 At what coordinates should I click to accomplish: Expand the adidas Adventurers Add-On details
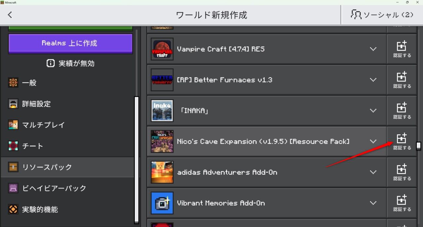point(373,172)
